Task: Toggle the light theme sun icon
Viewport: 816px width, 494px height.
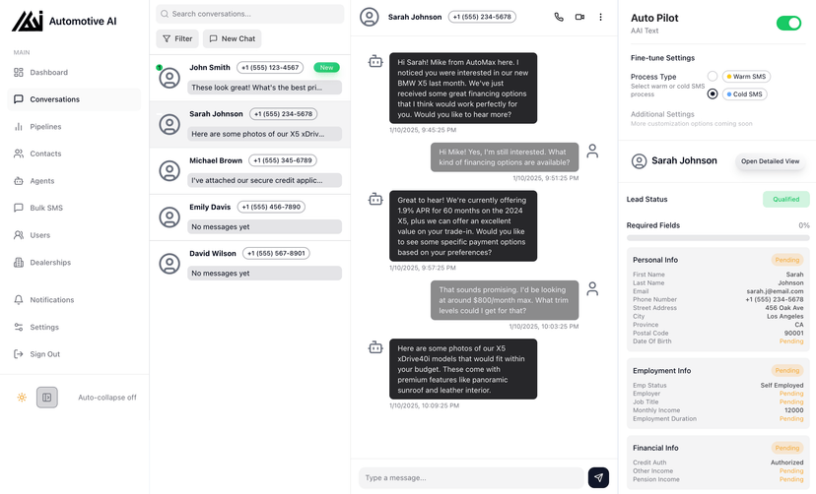Action: point(22,398)
